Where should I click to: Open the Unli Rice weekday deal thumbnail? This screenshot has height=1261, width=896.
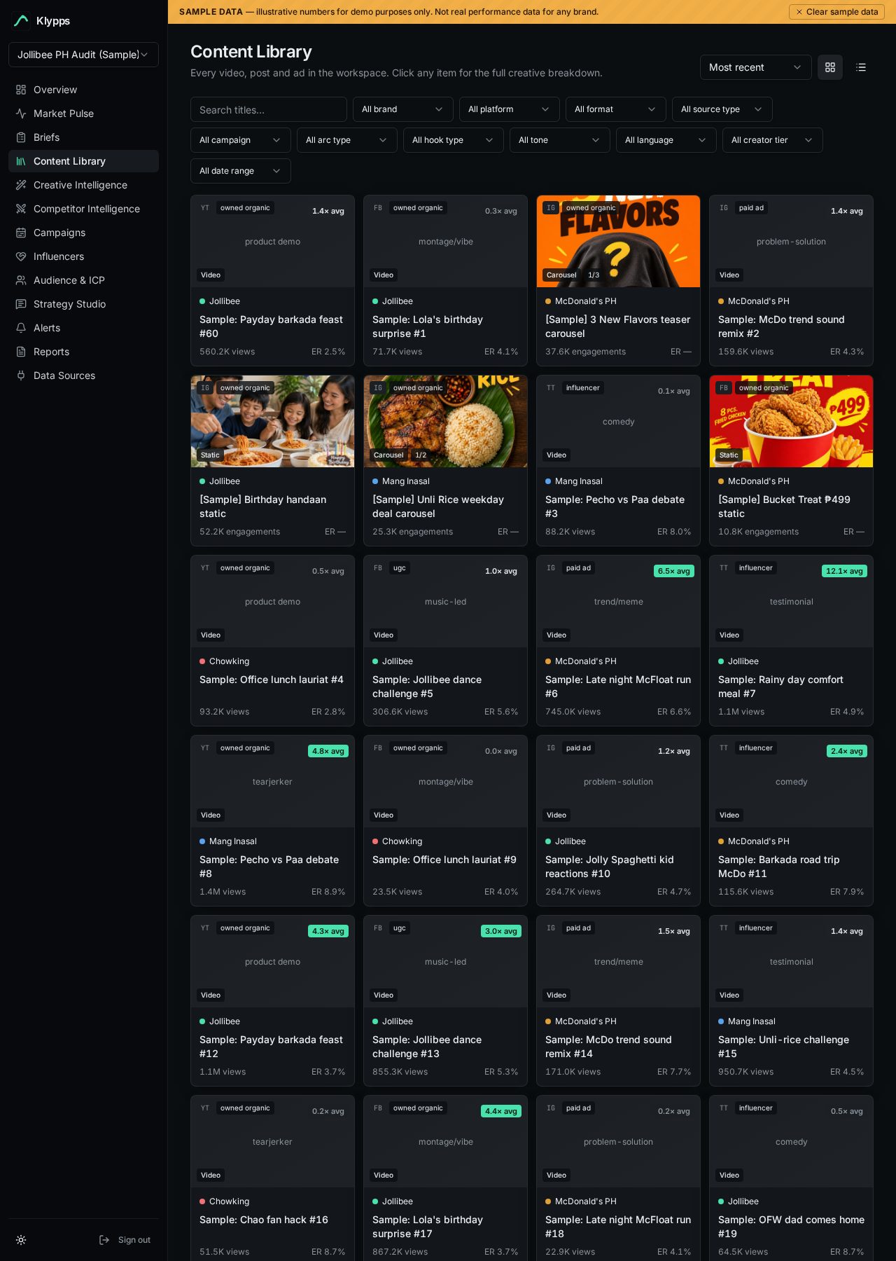445,421
